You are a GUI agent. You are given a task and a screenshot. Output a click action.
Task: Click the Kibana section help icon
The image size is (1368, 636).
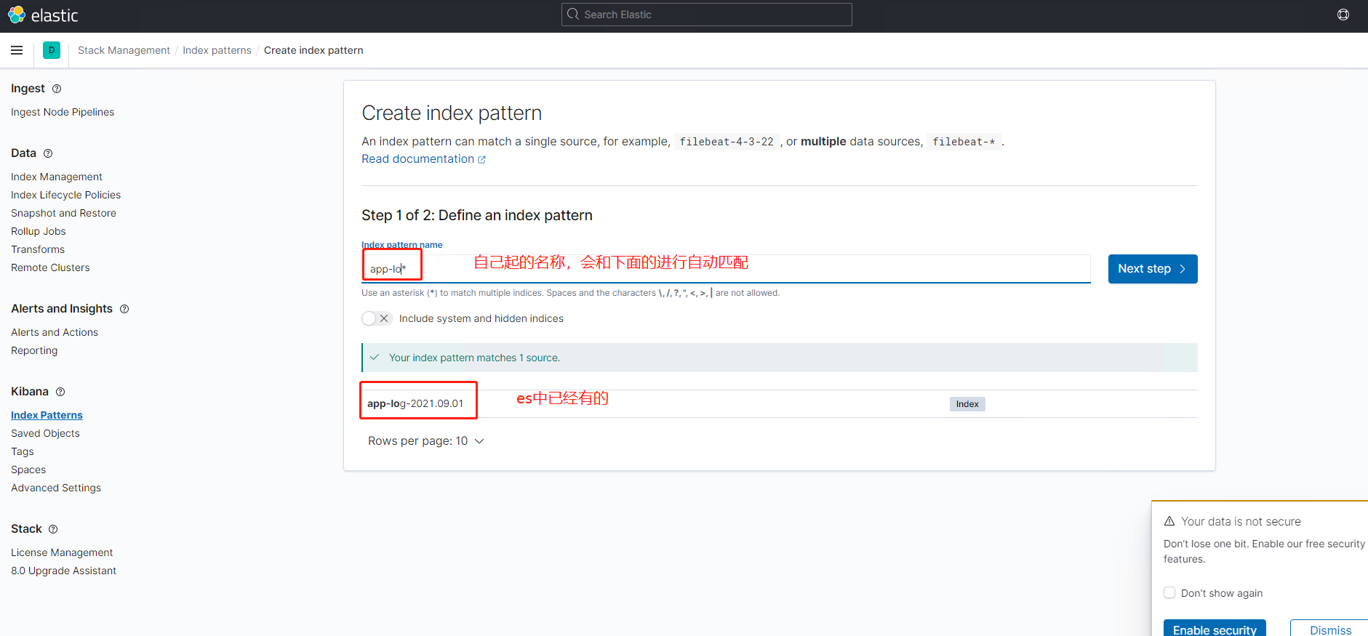click(60, 392)
